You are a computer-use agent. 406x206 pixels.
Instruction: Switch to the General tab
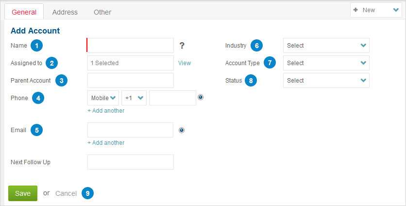pos(24,12)
